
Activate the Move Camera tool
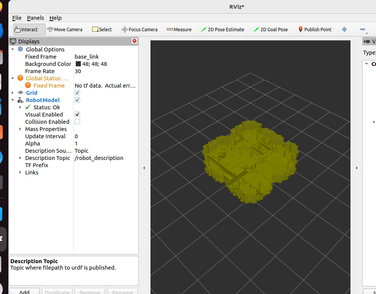(x=65, y=29)
